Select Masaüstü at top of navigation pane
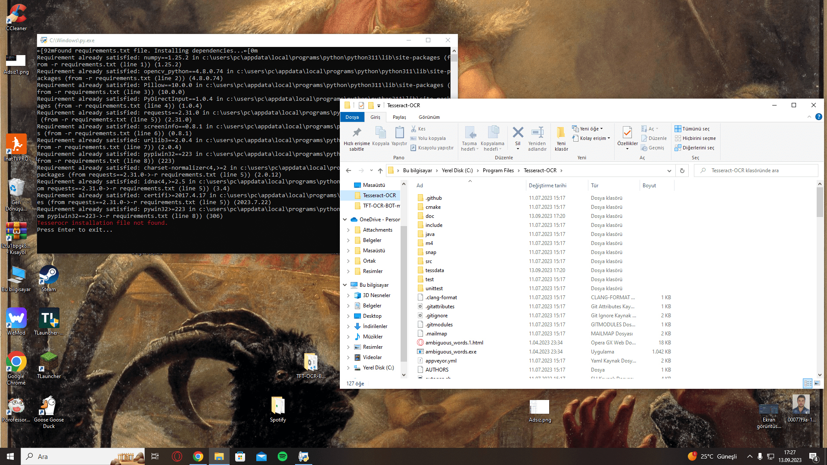The height and width of the screenshot is (465, 827). point(374,185)
